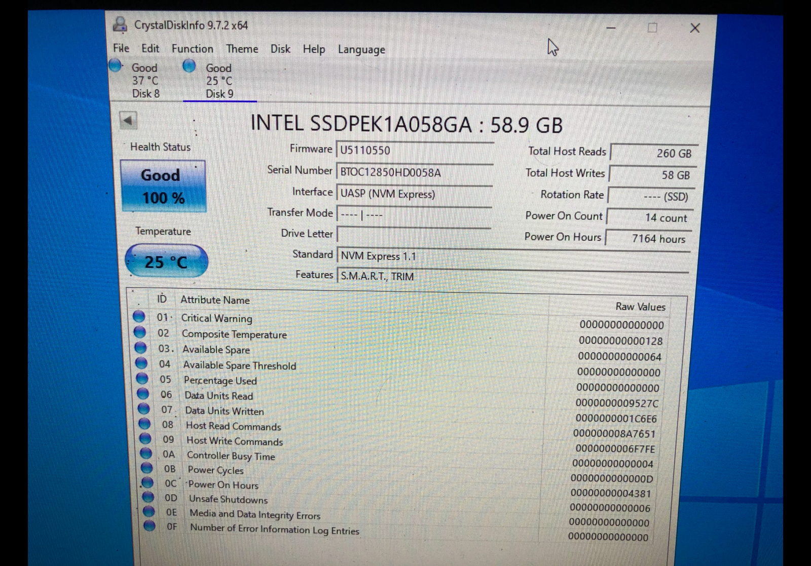Screen dimensions: 811x566
Task: Click the Raw Values column header
Action: point(641,307)
